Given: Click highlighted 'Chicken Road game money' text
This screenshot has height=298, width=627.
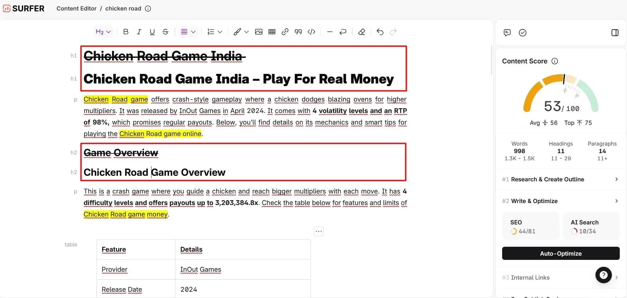Looking at the screenshot, I should click(126, 214).
